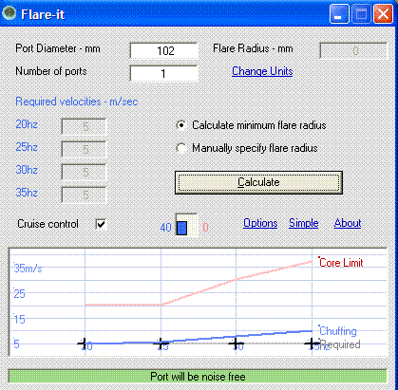Click the 20hz label
Viewport: 398px width, 390px height.
point(27,124)
